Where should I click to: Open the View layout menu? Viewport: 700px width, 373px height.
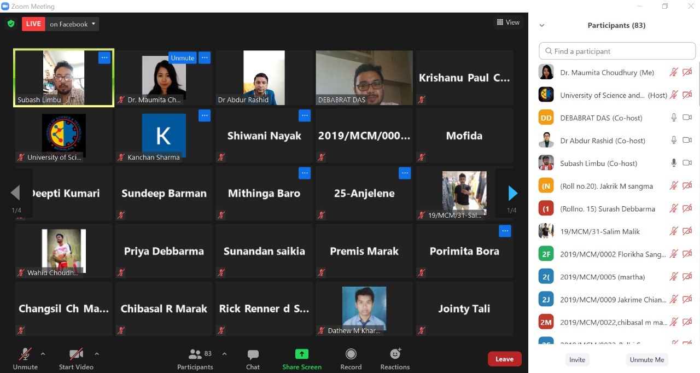click(x=508, y=22)
